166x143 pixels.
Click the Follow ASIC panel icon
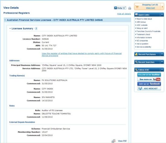[x=136, y=70]
